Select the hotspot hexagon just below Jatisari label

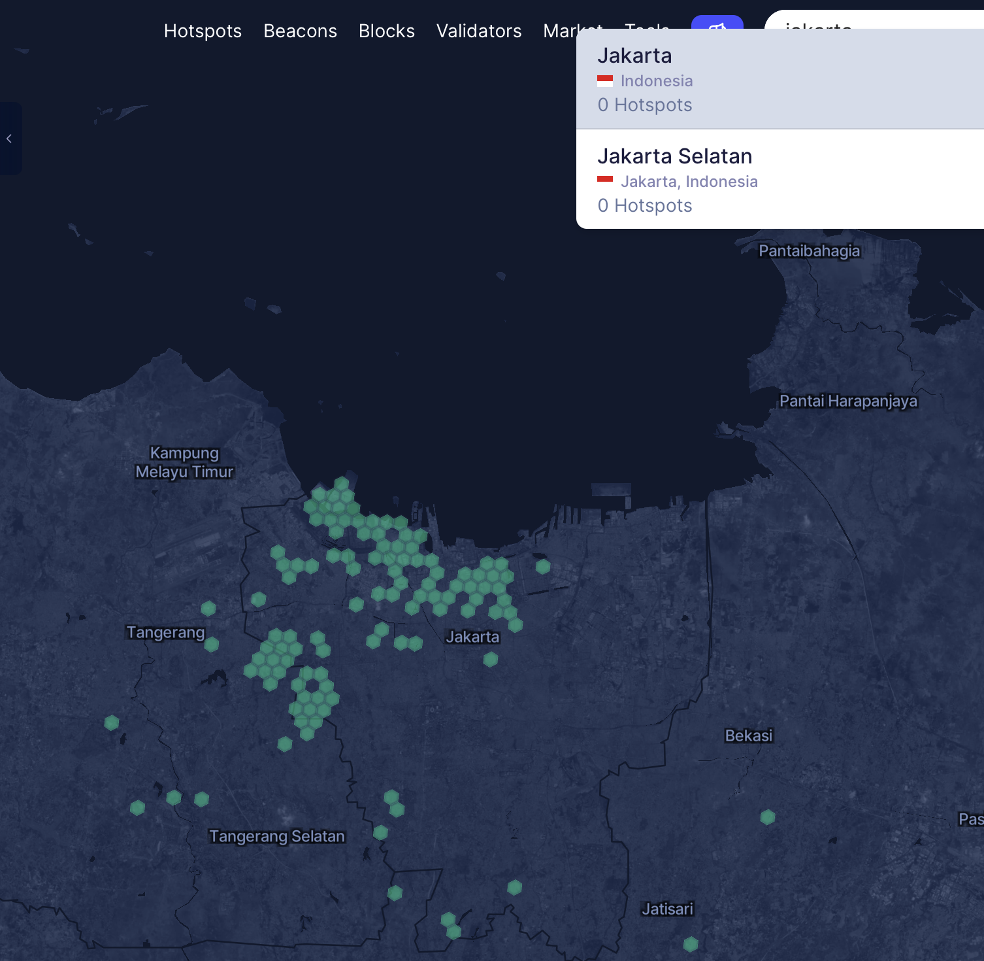pos(691,944)
